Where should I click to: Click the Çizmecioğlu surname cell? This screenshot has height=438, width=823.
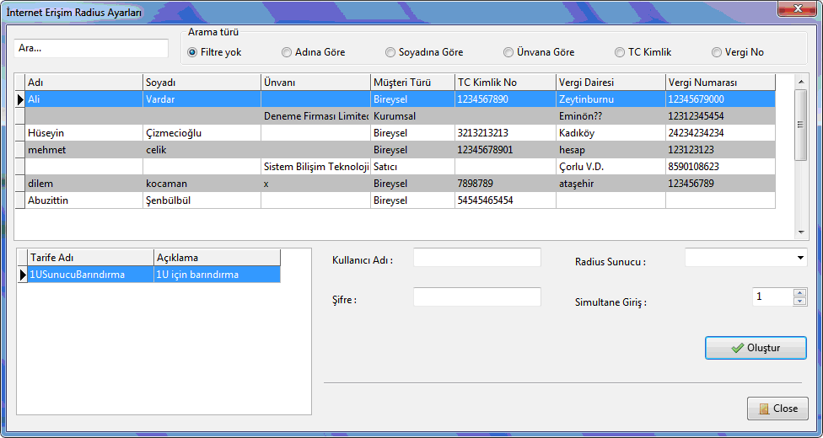pos(202,133)
